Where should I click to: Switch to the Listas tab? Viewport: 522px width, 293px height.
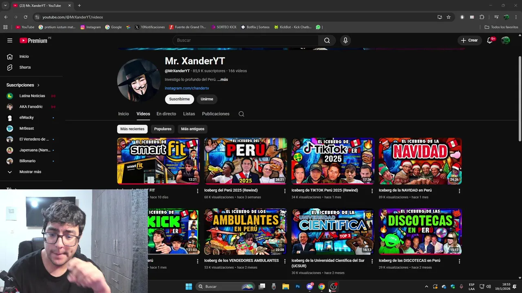click(189, 114)
